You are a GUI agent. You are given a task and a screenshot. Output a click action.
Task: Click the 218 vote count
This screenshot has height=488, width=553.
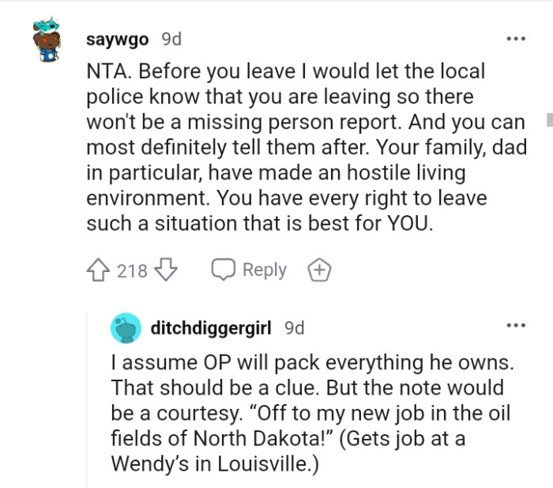[x=132, y=271]
